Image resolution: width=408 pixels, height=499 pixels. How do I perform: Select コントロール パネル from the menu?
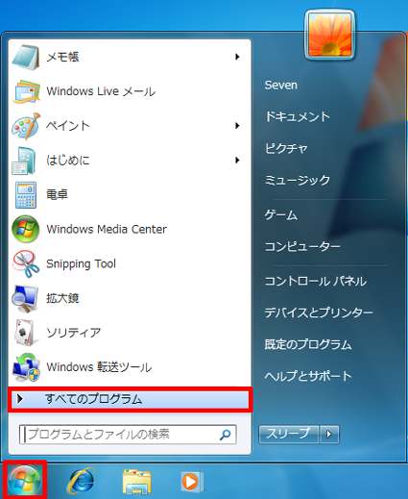(316, 281)
